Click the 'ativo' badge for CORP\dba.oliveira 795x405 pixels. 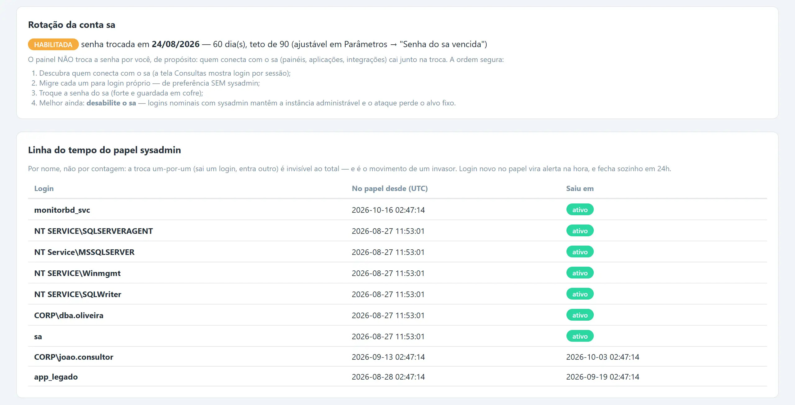[x=580, y=315]
